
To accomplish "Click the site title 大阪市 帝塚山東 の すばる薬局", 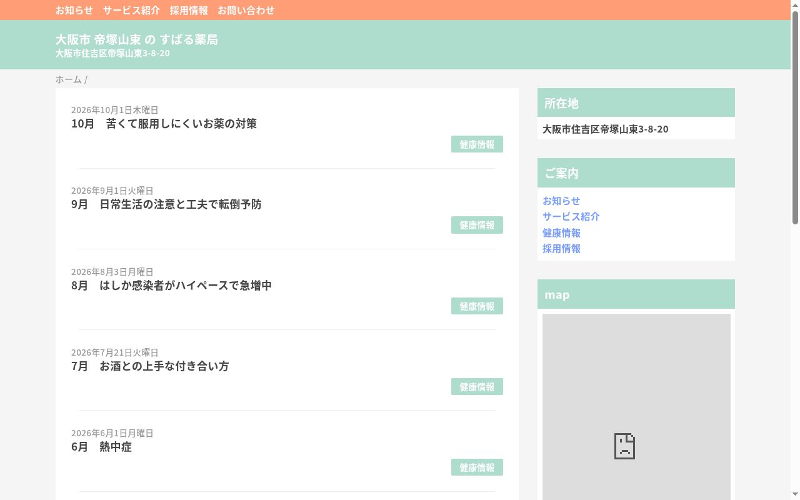I will (x=136, y=39).
